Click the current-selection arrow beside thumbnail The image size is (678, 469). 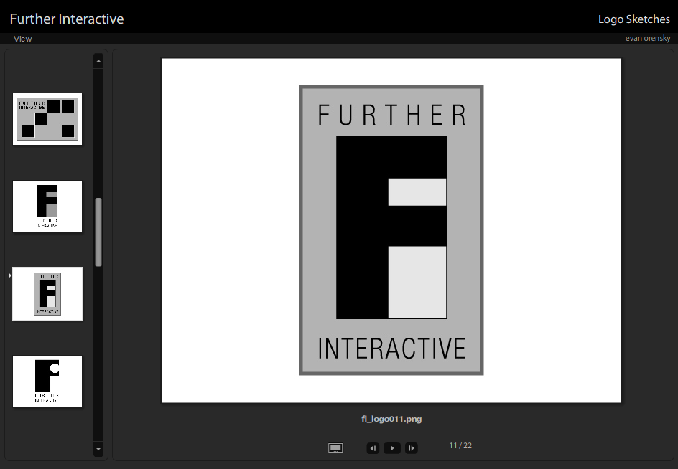click(x=9, y=275)
